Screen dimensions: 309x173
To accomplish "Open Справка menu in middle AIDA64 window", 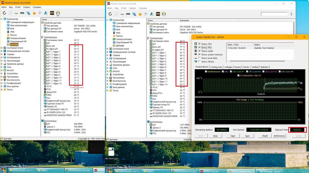I will click(143, 8).
